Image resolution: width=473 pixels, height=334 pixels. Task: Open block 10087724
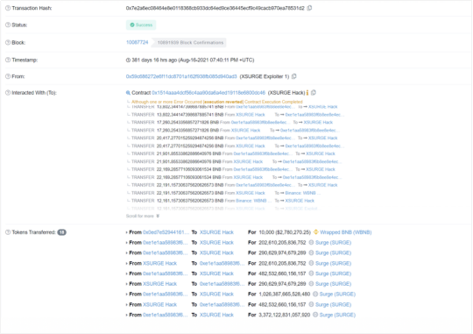tap(138, 42)
